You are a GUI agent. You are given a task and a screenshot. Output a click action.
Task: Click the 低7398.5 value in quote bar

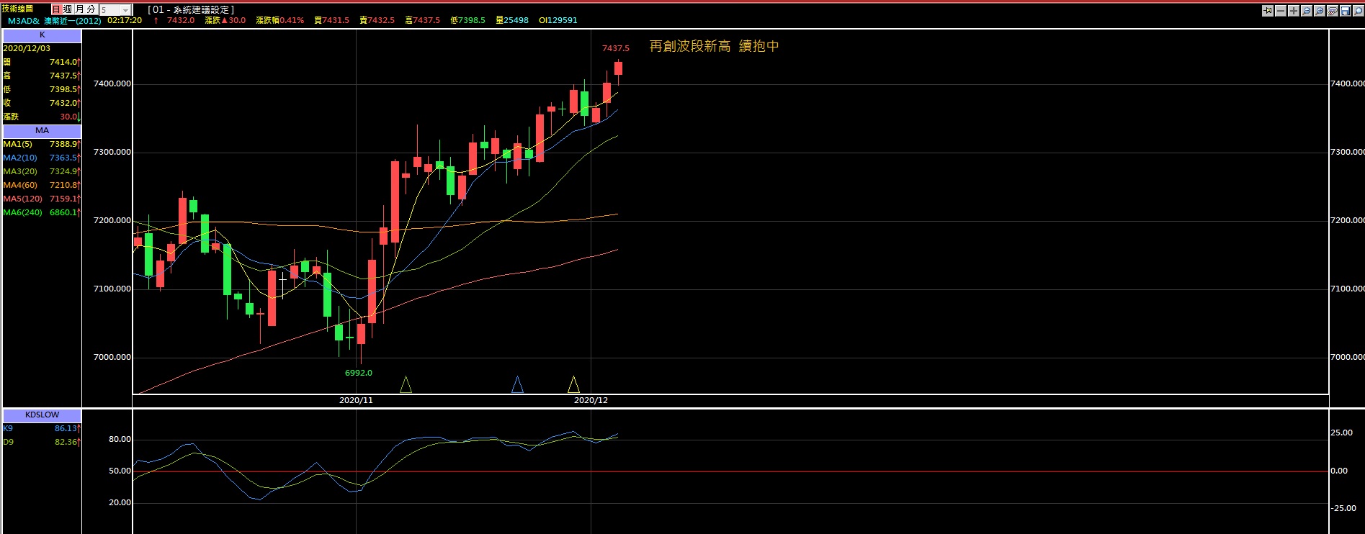click(x=467, y=20)
